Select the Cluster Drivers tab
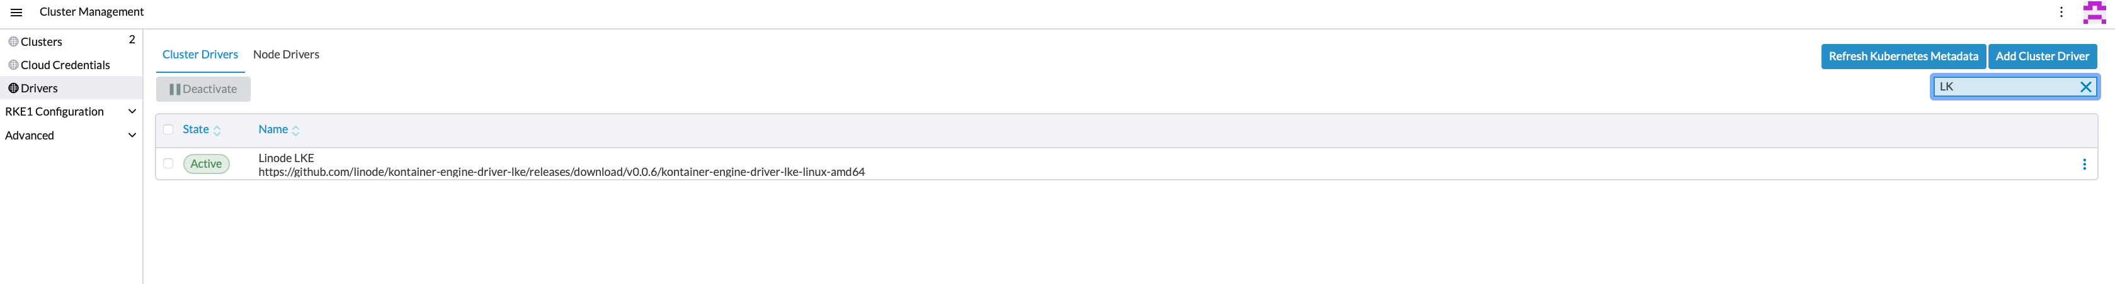Viewport: 2115px width, 284px height. coord(200,55)
